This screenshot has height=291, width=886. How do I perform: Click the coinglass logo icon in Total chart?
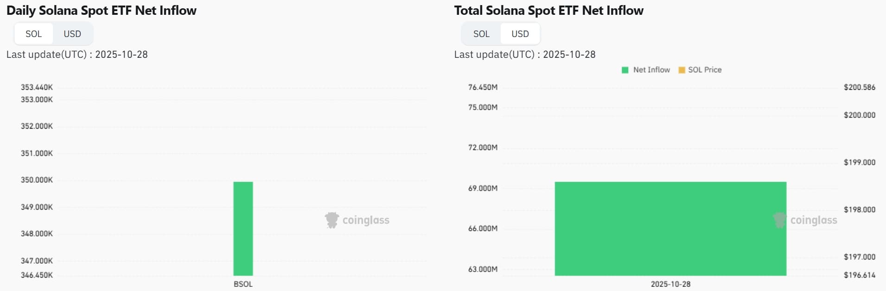click(779, 220)
